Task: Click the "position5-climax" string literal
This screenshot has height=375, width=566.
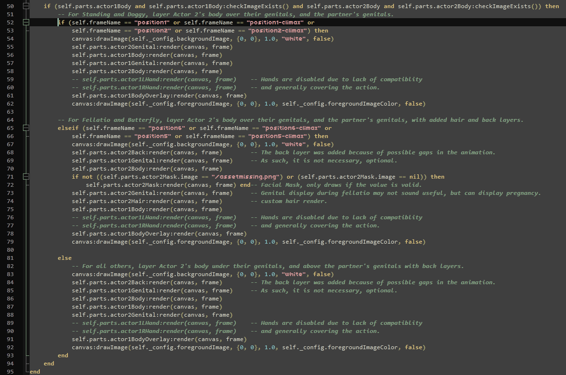Action: coord(278,136)
